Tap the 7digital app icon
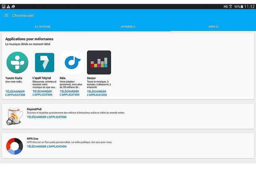 point(44,62)
